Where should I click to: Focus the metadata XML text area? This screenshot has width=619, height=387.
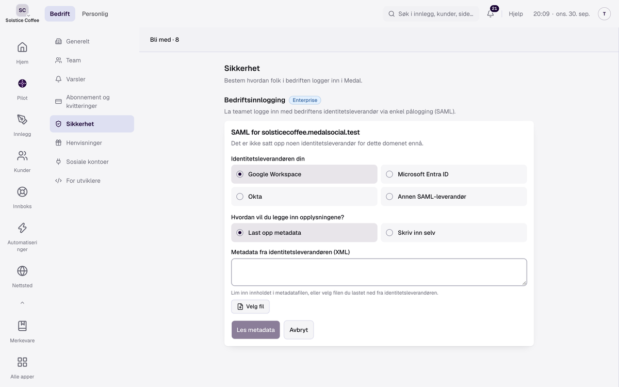379,272
